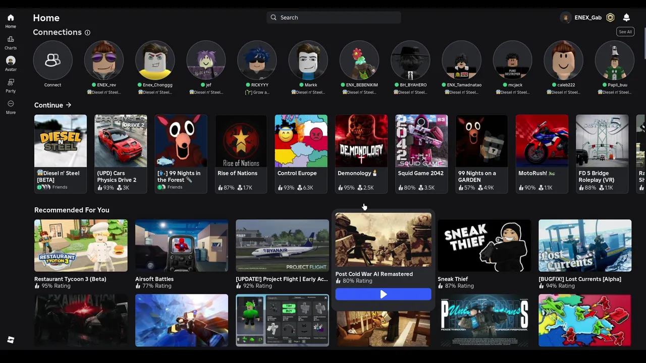Click the search magnifier icon
The width and height of the screenshot is (646, 363).
pos(274,18)
